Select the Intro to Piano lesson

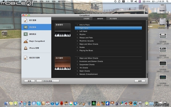click(108, 25)
